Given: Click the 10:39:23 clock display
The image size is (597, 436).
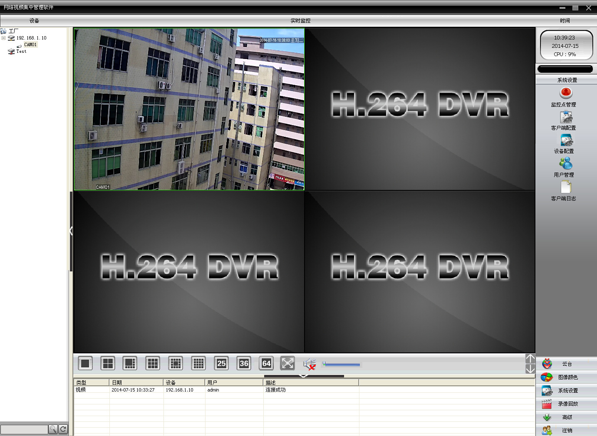Looking at the screenshot, I should pyautogui.click(x=564, y=38).
